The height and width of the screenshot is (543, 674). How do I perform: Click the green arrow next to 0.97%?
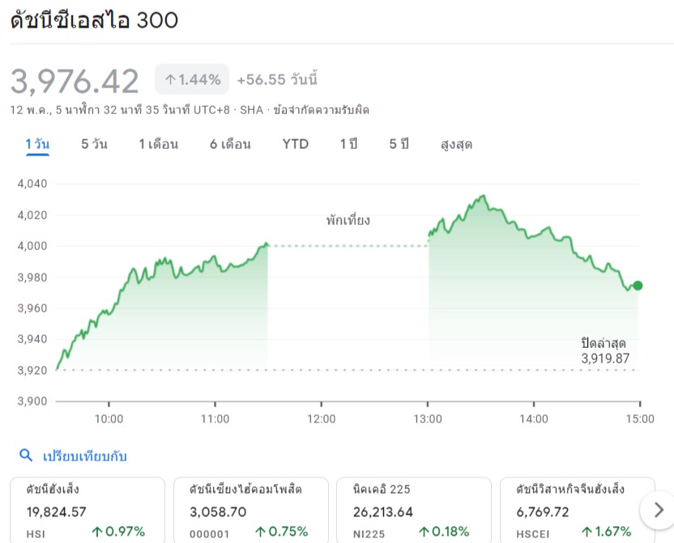point(96,532)
